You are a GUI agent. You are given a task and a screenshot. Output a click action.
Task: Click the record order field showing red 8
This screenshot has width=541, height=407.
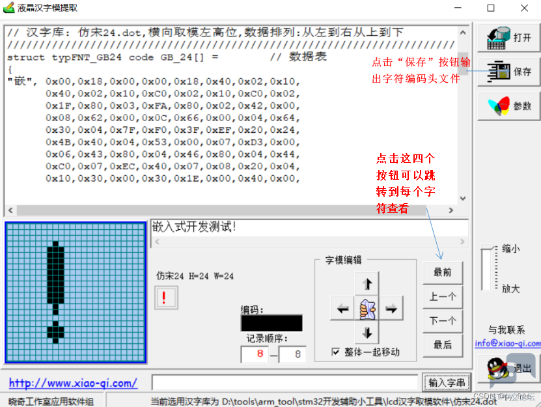point(255,354)
